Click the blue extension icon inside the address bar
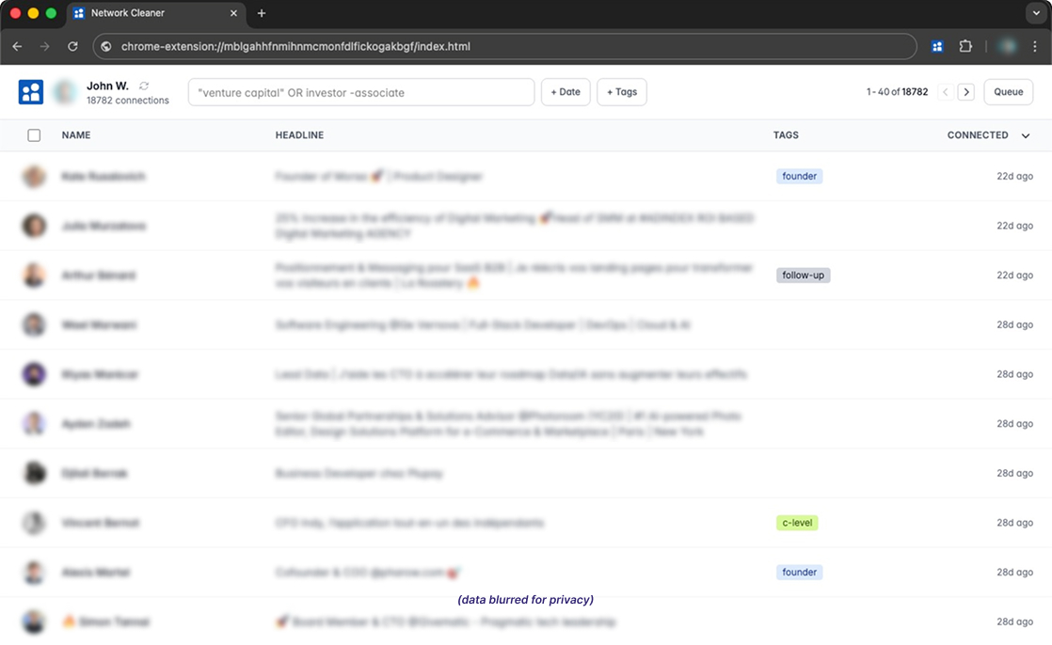Image resolution: width=1052 pixels, height=645 pixels. [936, 45]
